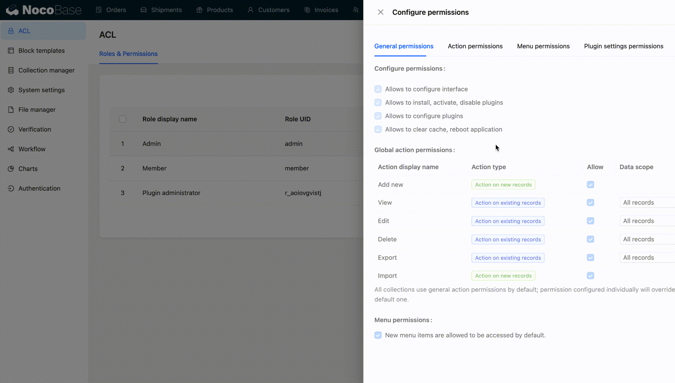Click the File manager icon

point(11,110)
